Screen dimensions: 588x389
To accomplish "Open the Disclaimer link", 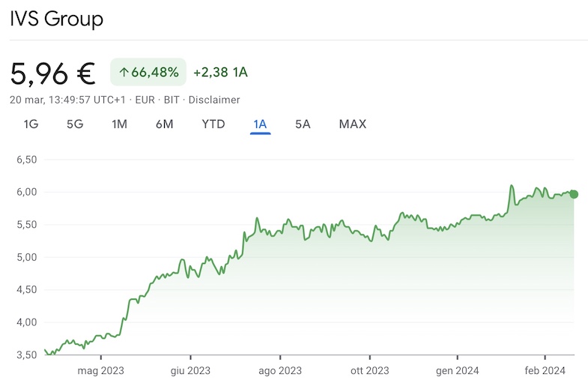I will tap(214, 100).
